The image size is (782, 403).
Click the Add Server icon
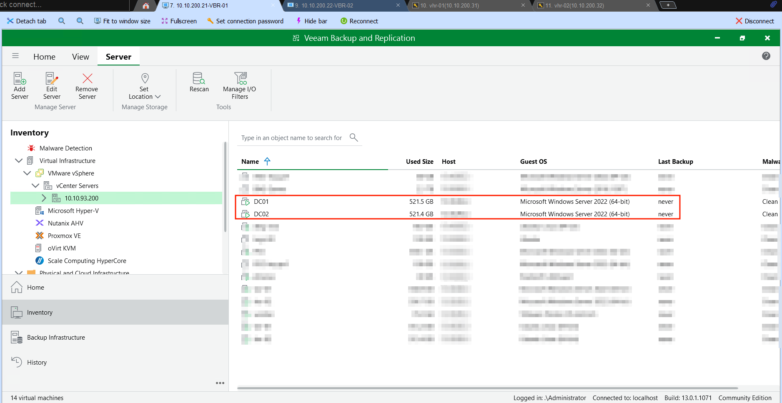point(20,78)
